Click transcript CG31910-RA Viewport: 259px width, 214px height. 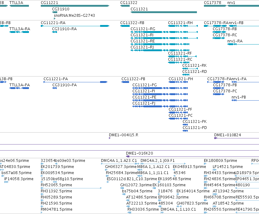pyautogui.click(x=64, y=29)
